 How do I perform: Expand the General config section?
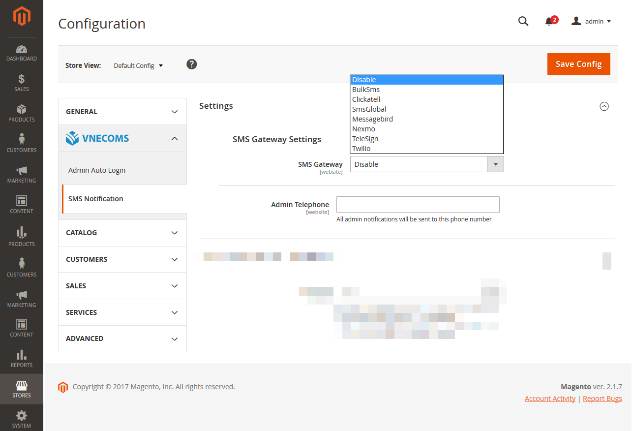point(122,112)
